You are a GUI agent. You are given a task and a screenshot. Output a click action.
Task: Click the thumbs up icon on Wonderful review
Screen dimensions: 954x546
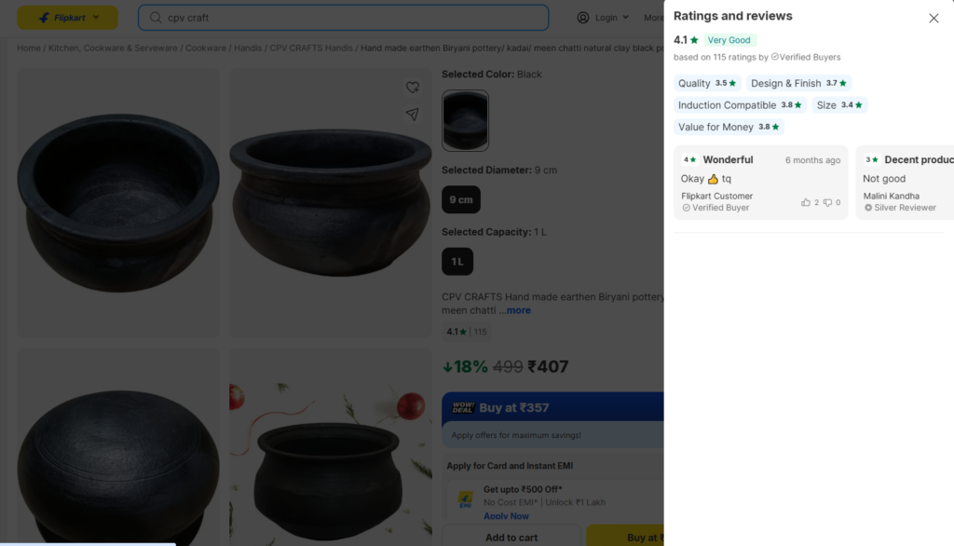[806, 202]
